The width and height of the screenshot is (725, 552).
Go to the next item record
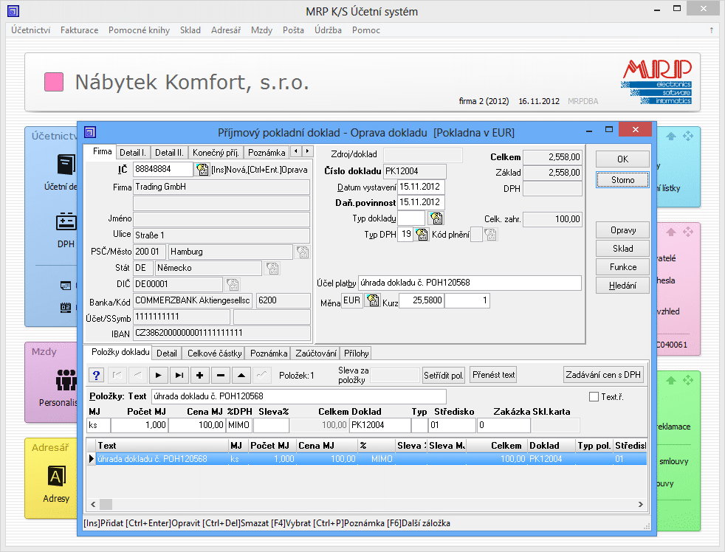tap(158, 376)
